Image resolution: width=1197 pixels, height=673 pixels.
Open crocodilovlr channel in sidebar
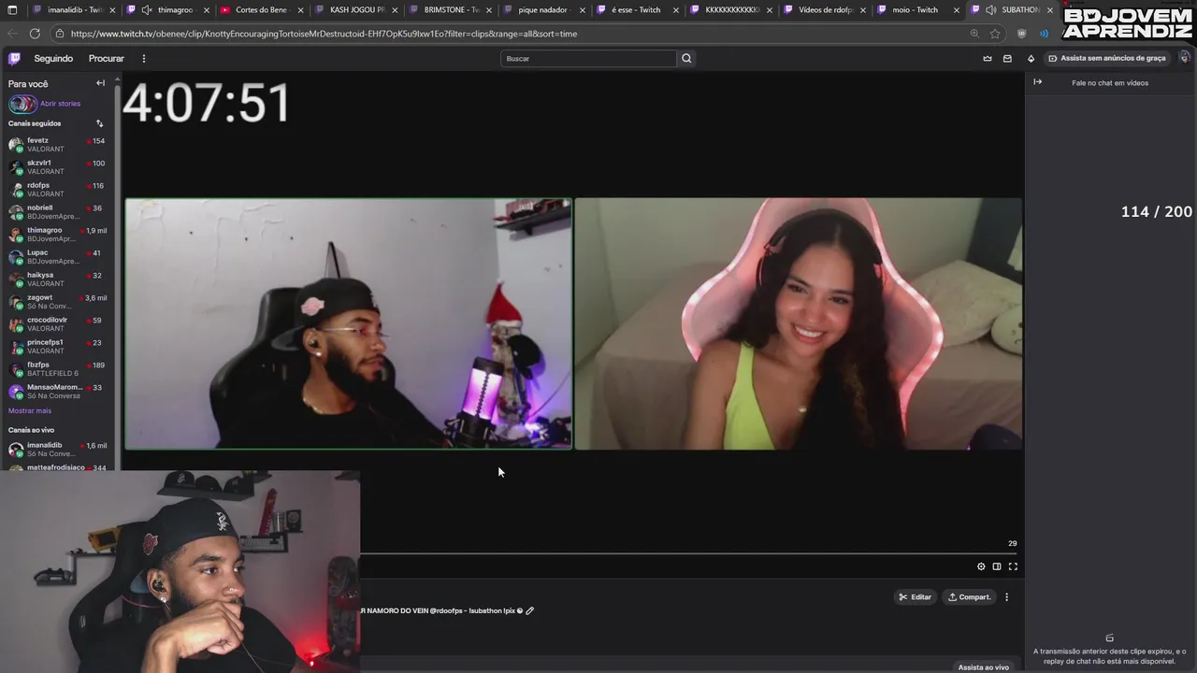58,323
